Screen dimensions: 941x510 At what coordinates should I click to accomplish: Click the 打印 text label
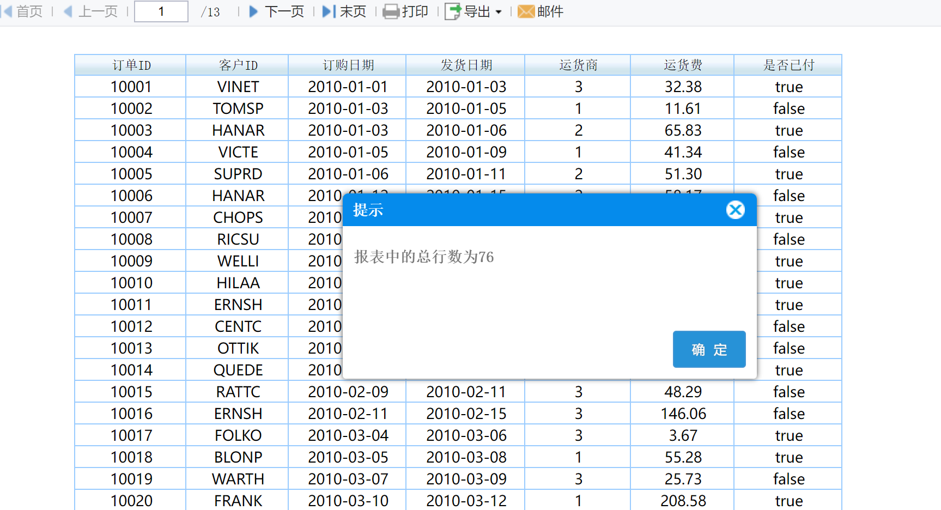415,11
